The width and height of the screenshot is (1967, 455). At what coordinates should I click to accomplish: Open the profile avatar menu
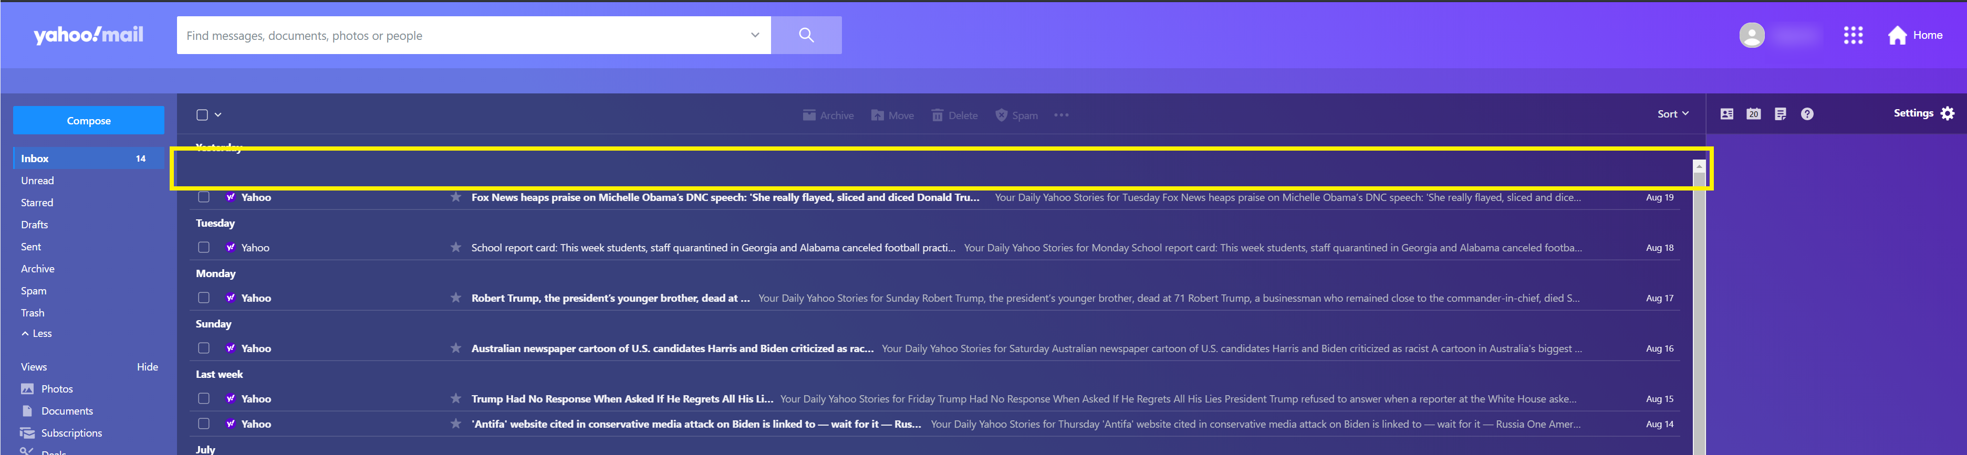(1752, 35)
